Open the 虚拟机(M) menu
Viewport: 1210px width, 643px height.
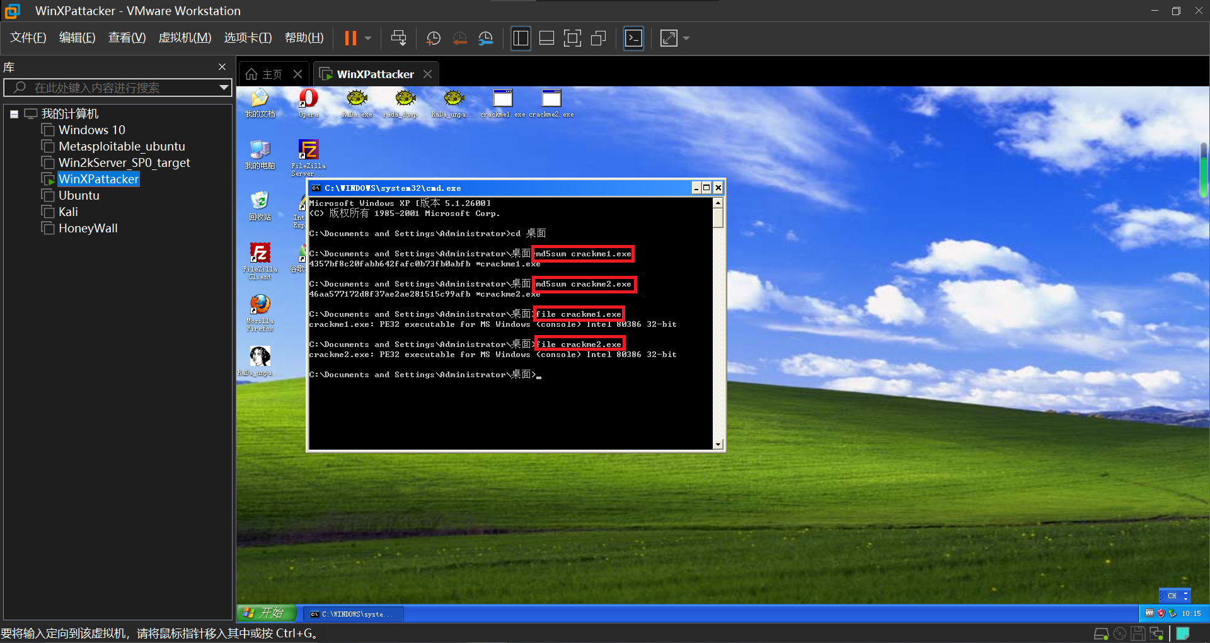185,38
